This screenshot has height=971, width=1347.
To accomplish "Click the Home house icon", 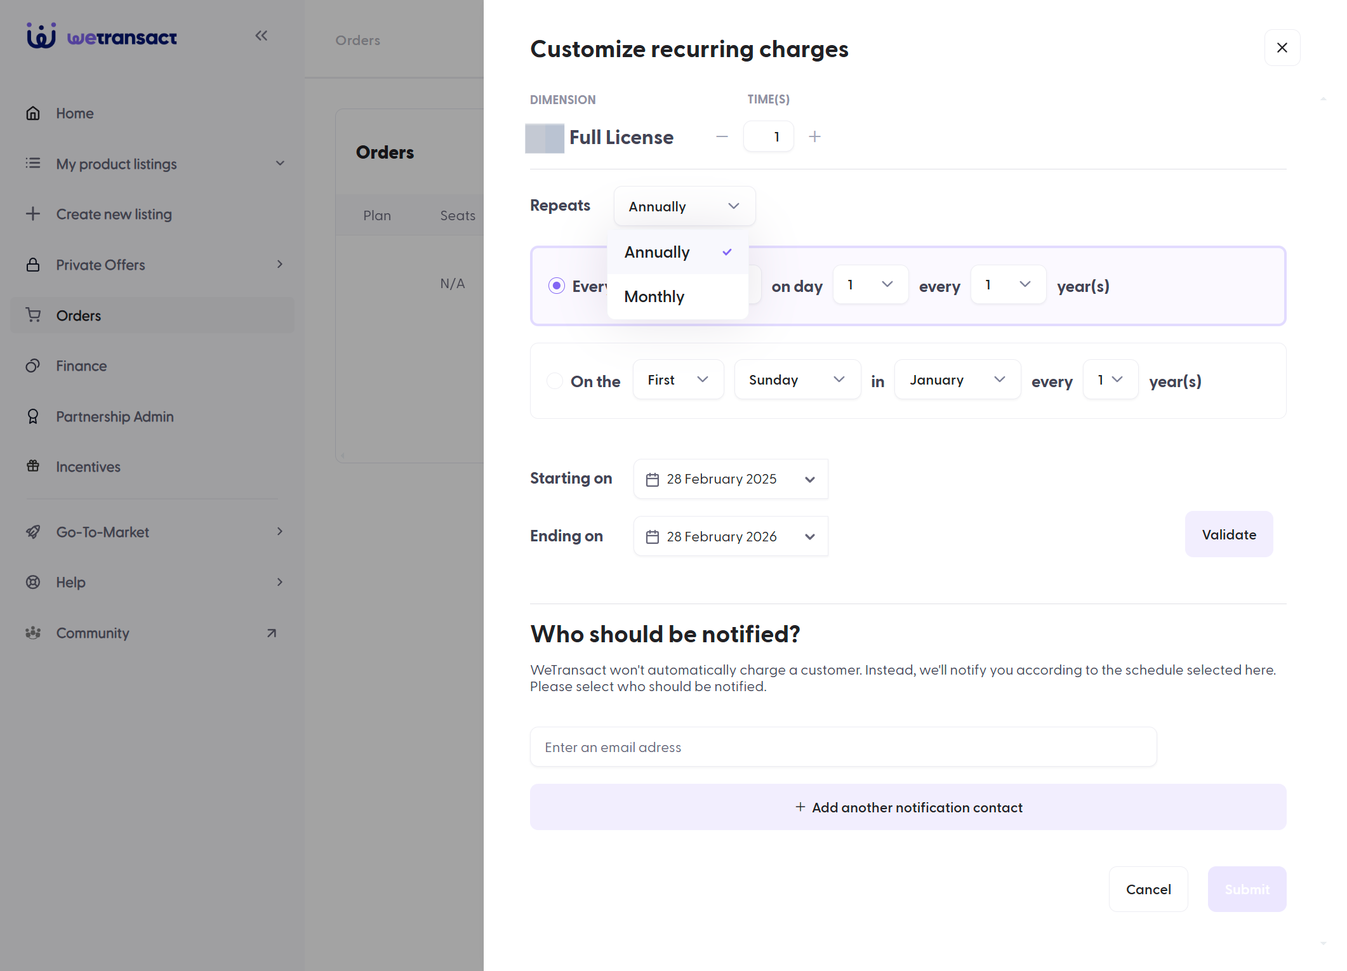I will coord(33,114).
